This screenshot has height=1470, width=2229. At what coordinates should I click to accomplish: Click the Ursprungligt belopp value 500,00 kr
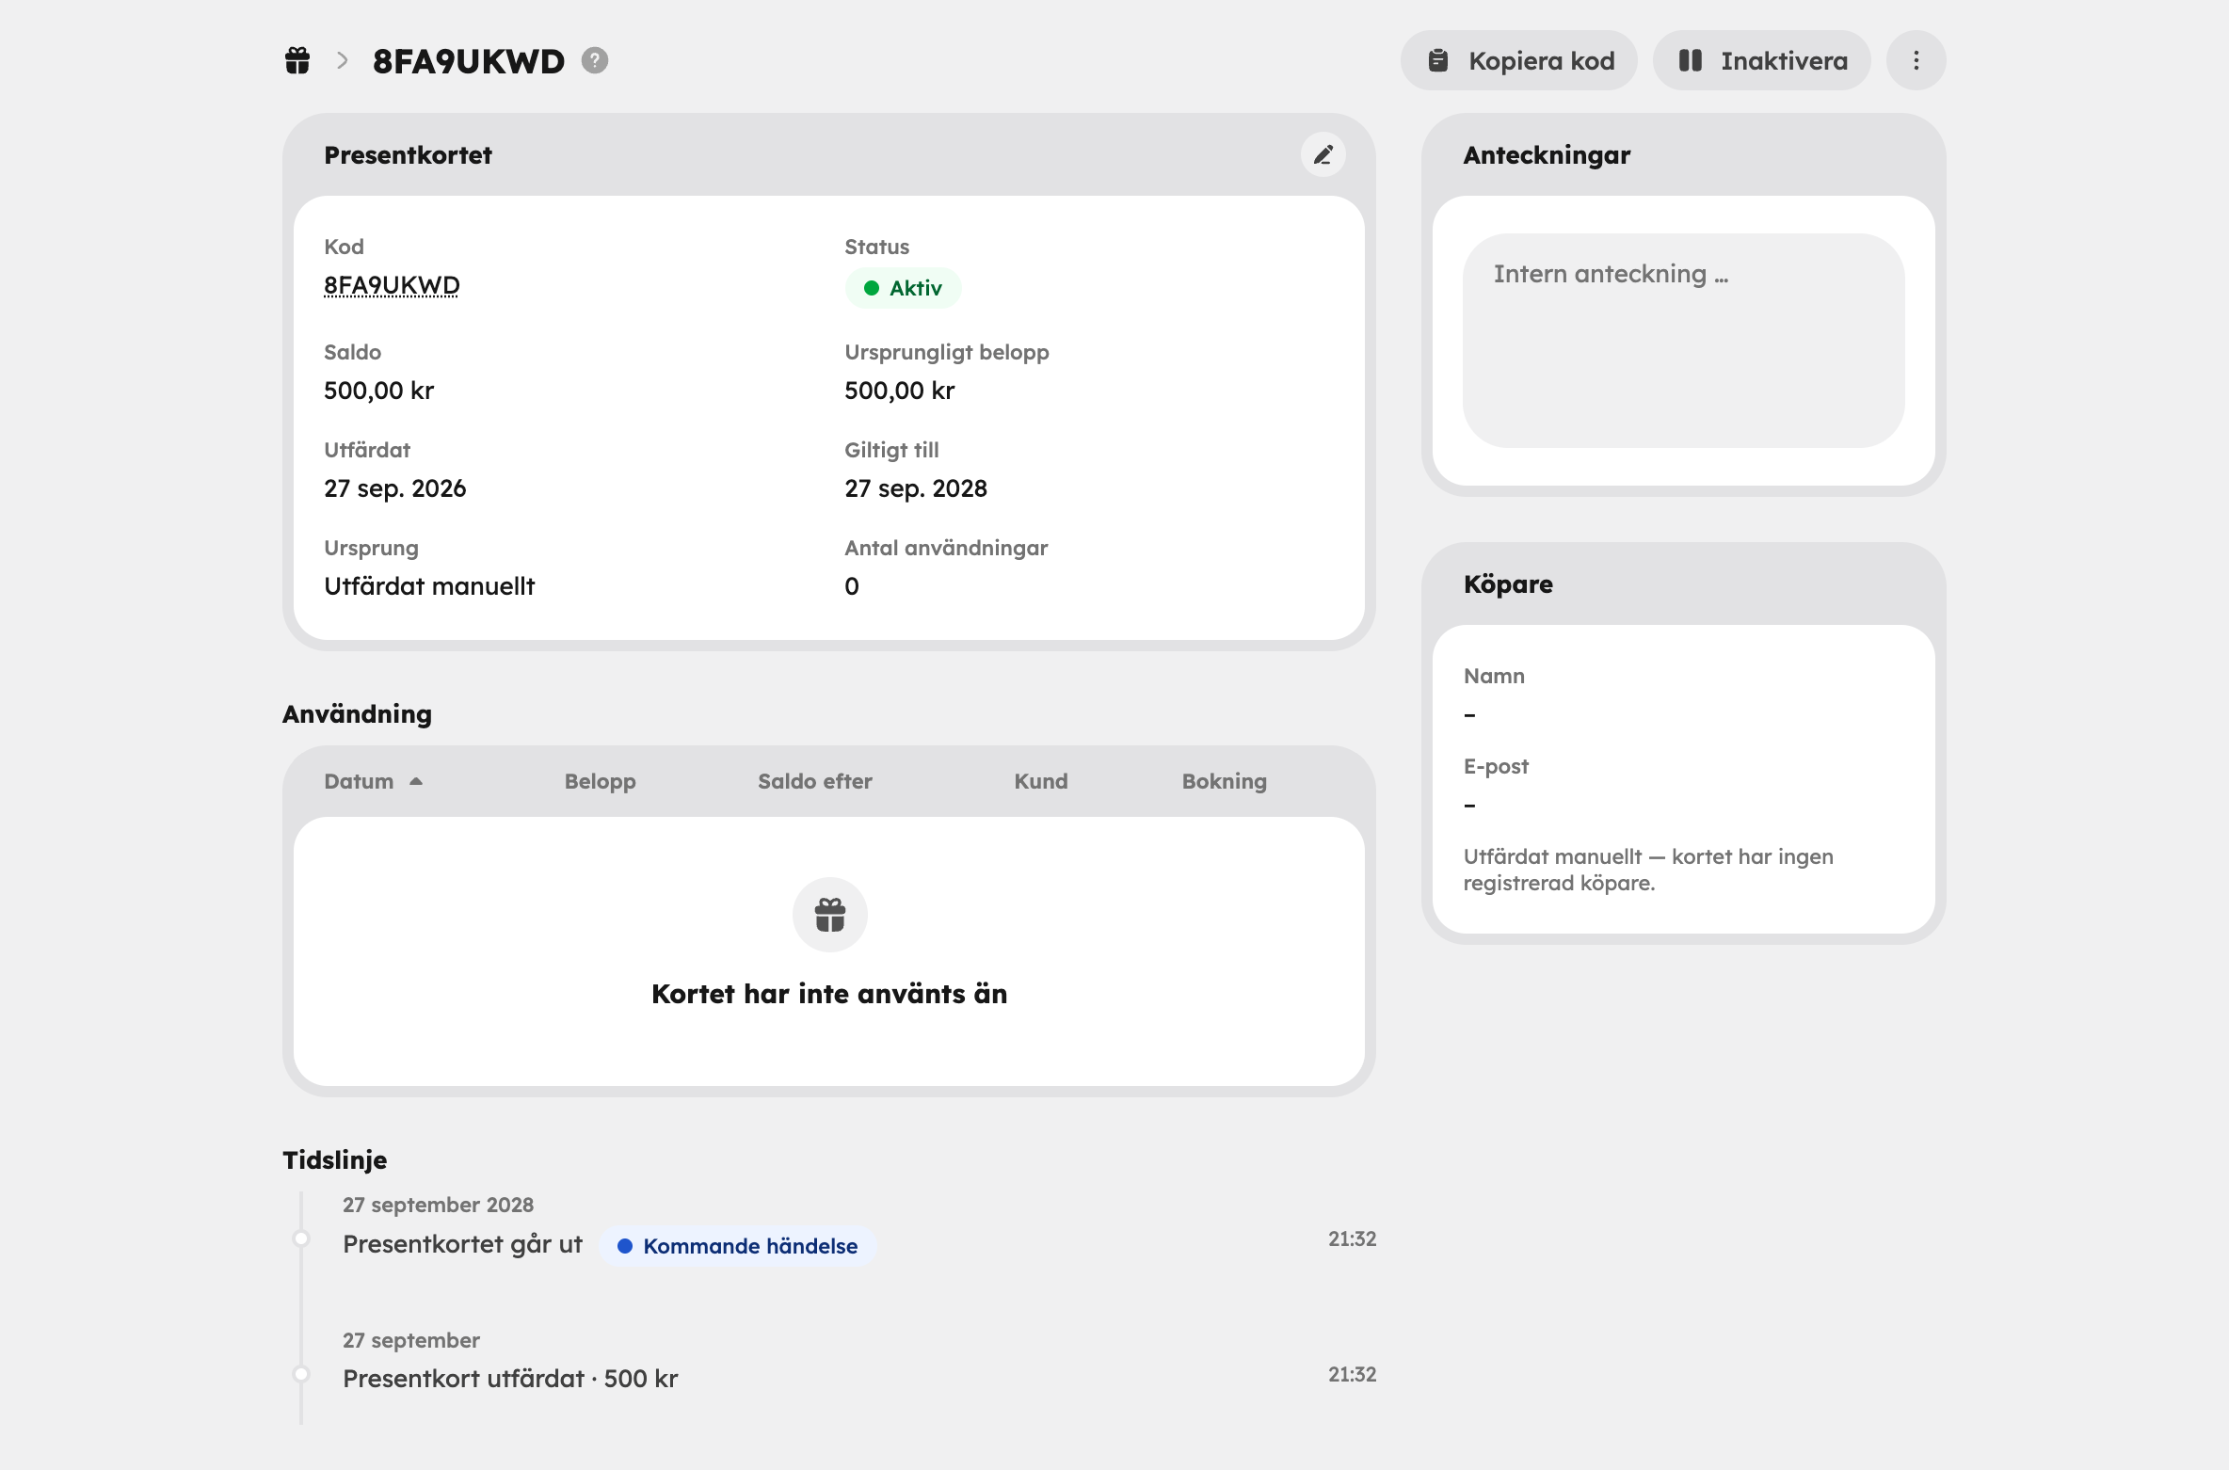pos(899,391)
